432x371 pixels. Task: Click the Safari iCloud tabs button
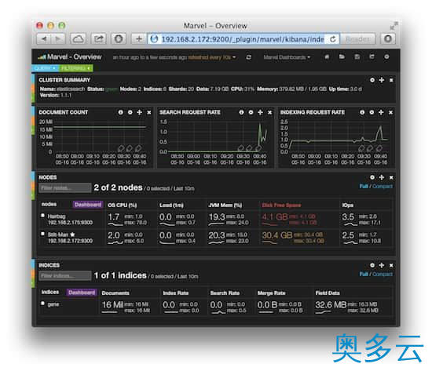tap(79, 39)
